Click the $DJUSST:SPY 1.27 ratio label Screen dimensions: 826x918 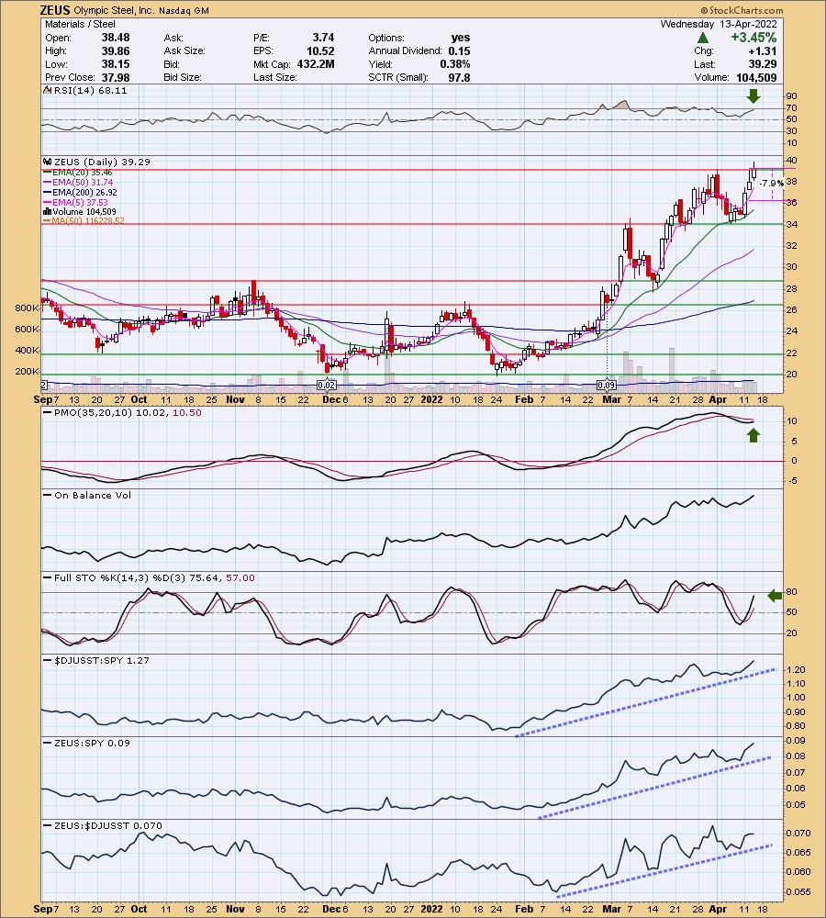[x=96, y=660]
